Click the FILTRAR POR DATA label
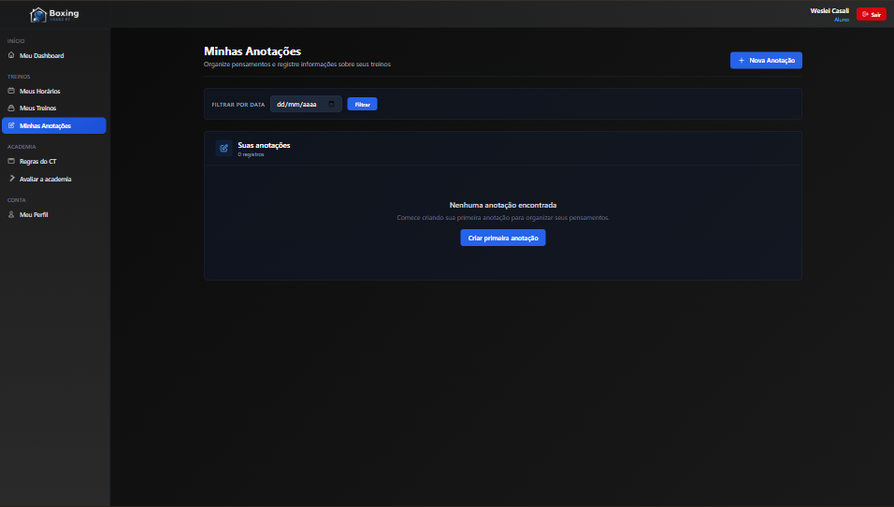 238,105
